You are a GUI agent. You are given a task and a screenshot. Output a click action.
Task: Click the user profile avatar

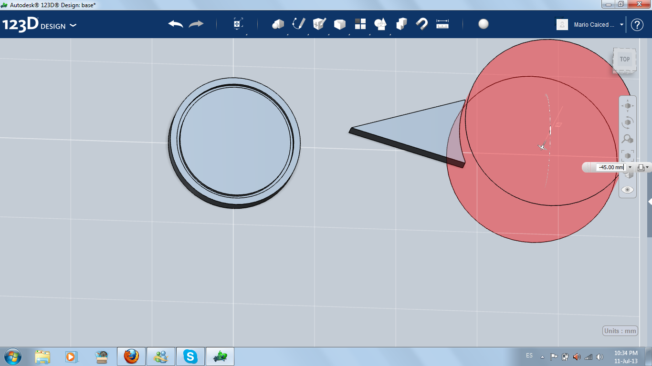point(562,24)
